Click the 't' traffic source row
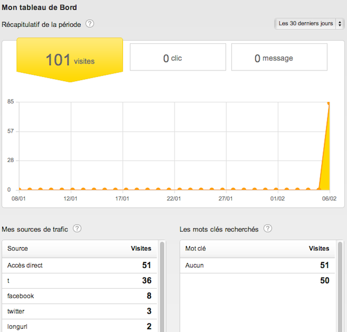Screen dimensions: 347x332 click(79, 281)
